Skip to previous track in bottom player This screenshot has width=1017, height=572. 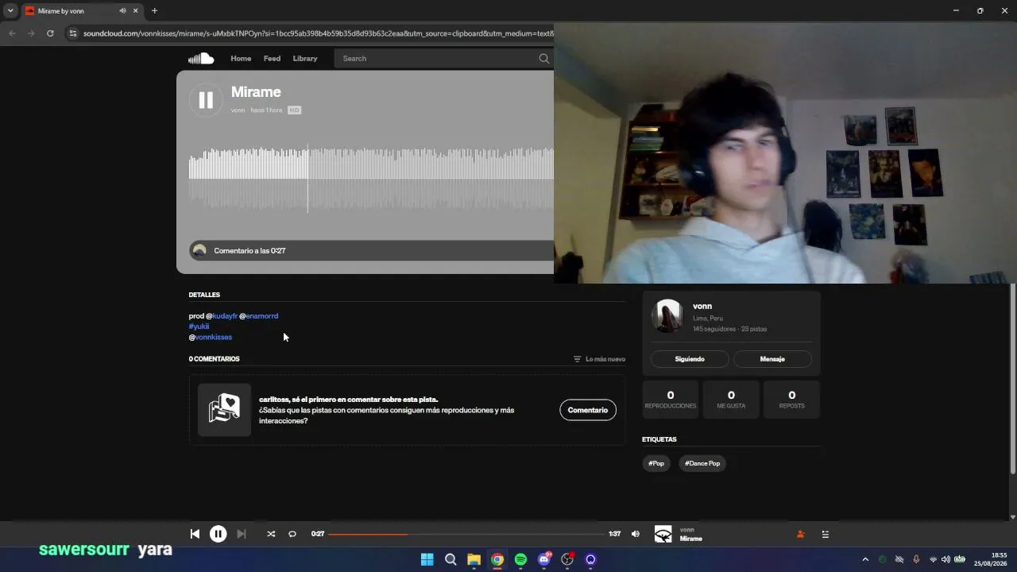tap(195, 534)
